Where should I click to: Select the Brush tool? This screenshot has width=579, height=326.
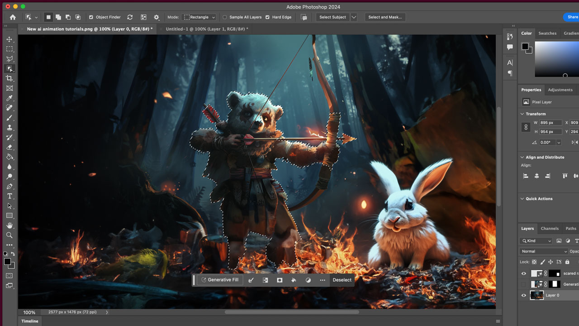pos(9,118)
